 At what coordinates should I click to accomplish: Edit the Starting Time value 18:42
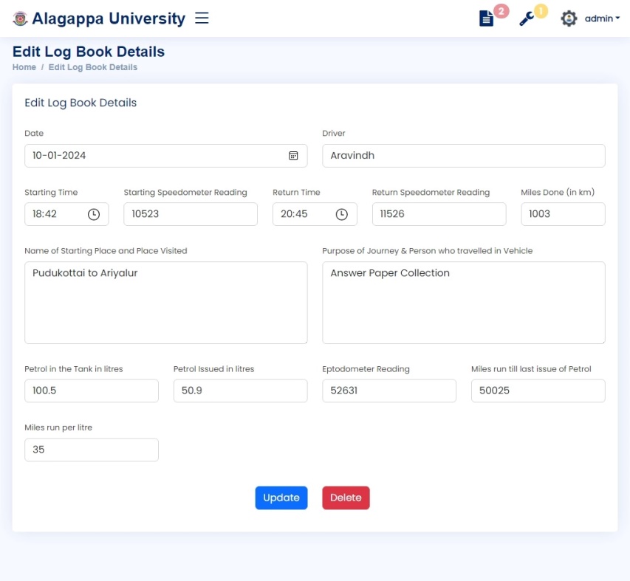tap(66, 214)
